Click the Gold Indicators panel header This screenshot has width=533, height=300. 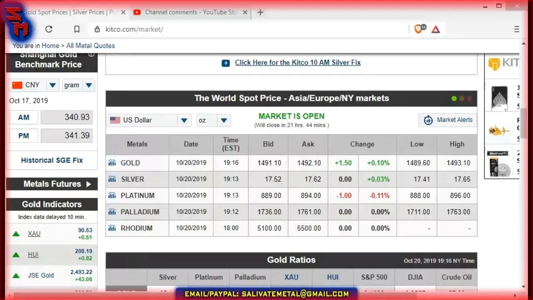[x=52, y=204]
